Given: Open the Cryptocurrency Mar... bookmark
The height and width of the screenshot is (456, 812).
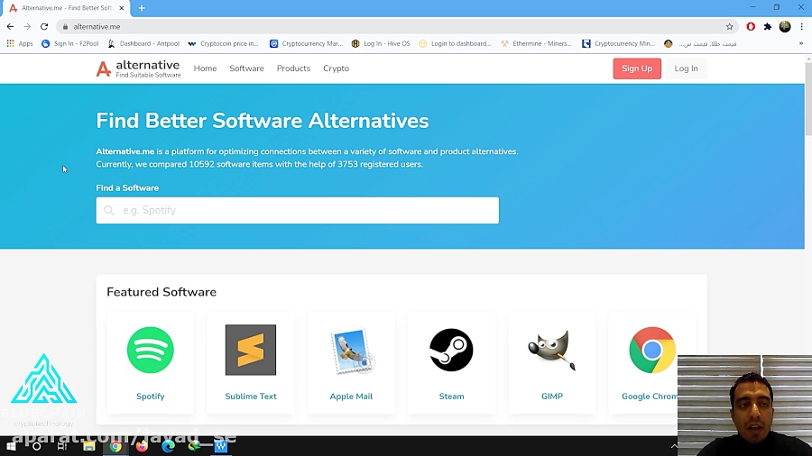Looking at the screenshot, I should (x=306, y=43).
